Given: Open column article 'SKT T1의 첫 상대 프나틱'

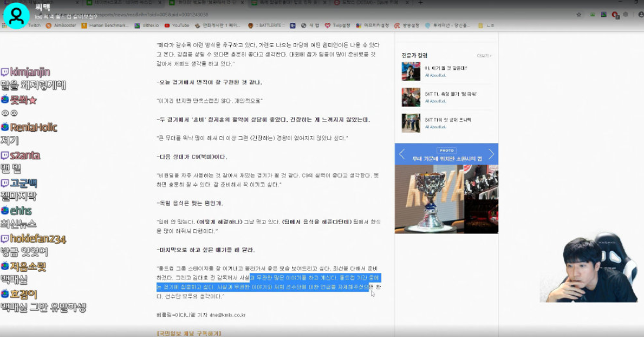Looking at the screenshot, I should [x=447, y=120].
